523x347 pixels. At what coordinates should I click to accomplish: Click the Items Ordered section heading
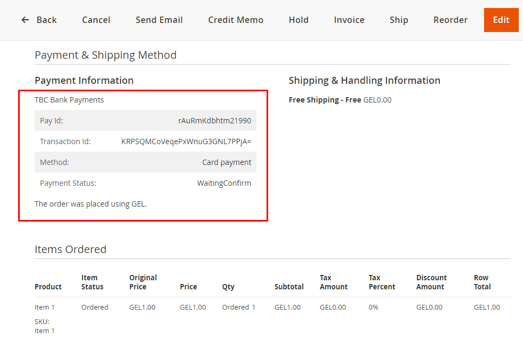point(70,249)
